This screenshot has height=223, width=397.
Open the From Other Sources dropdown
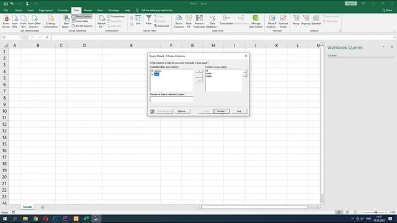tap(35, 21)
